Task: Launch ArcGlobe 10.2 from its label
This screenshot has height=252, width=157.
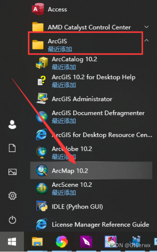Action: point(72,149)
